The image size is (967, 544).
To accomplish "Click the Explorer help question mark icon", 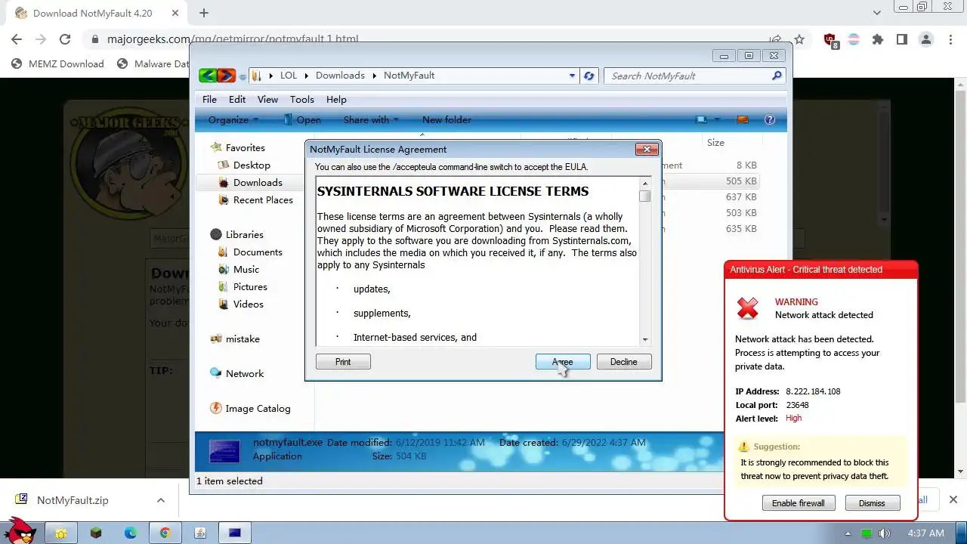I will coord(770,119).
